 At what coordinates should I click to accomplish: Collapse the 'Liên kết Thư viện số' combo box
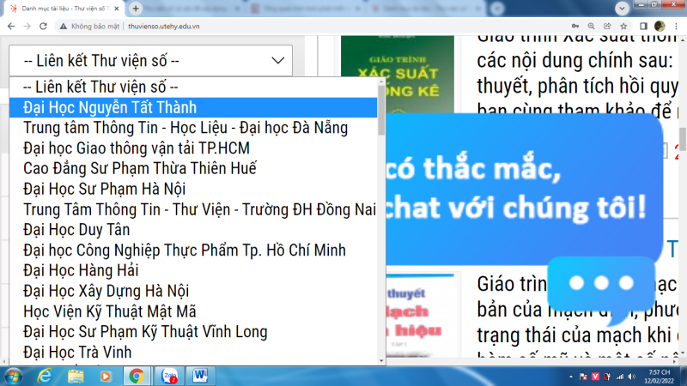coord(151,60)
